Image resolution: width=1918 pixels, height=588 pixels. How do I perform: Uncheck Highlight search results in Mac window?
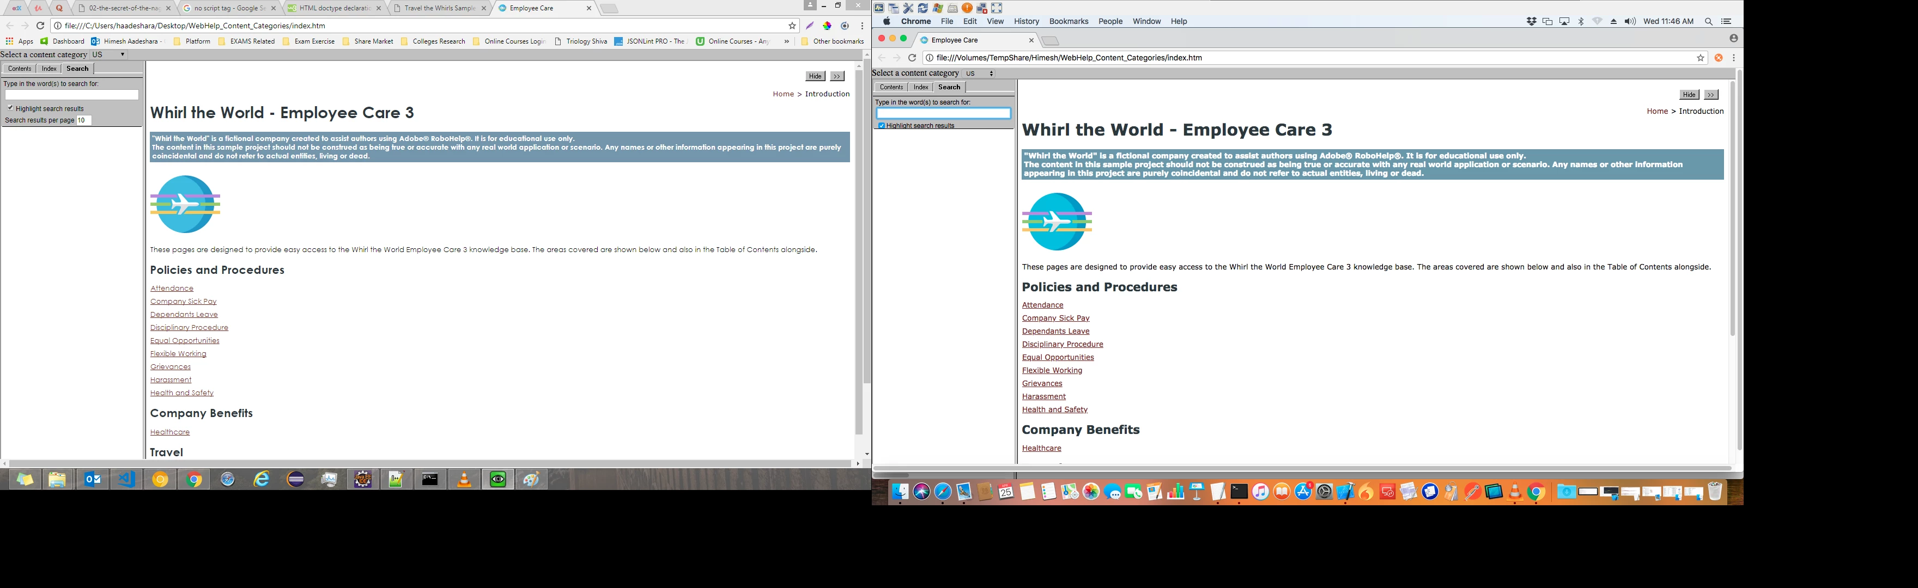[x=882, y=126]
